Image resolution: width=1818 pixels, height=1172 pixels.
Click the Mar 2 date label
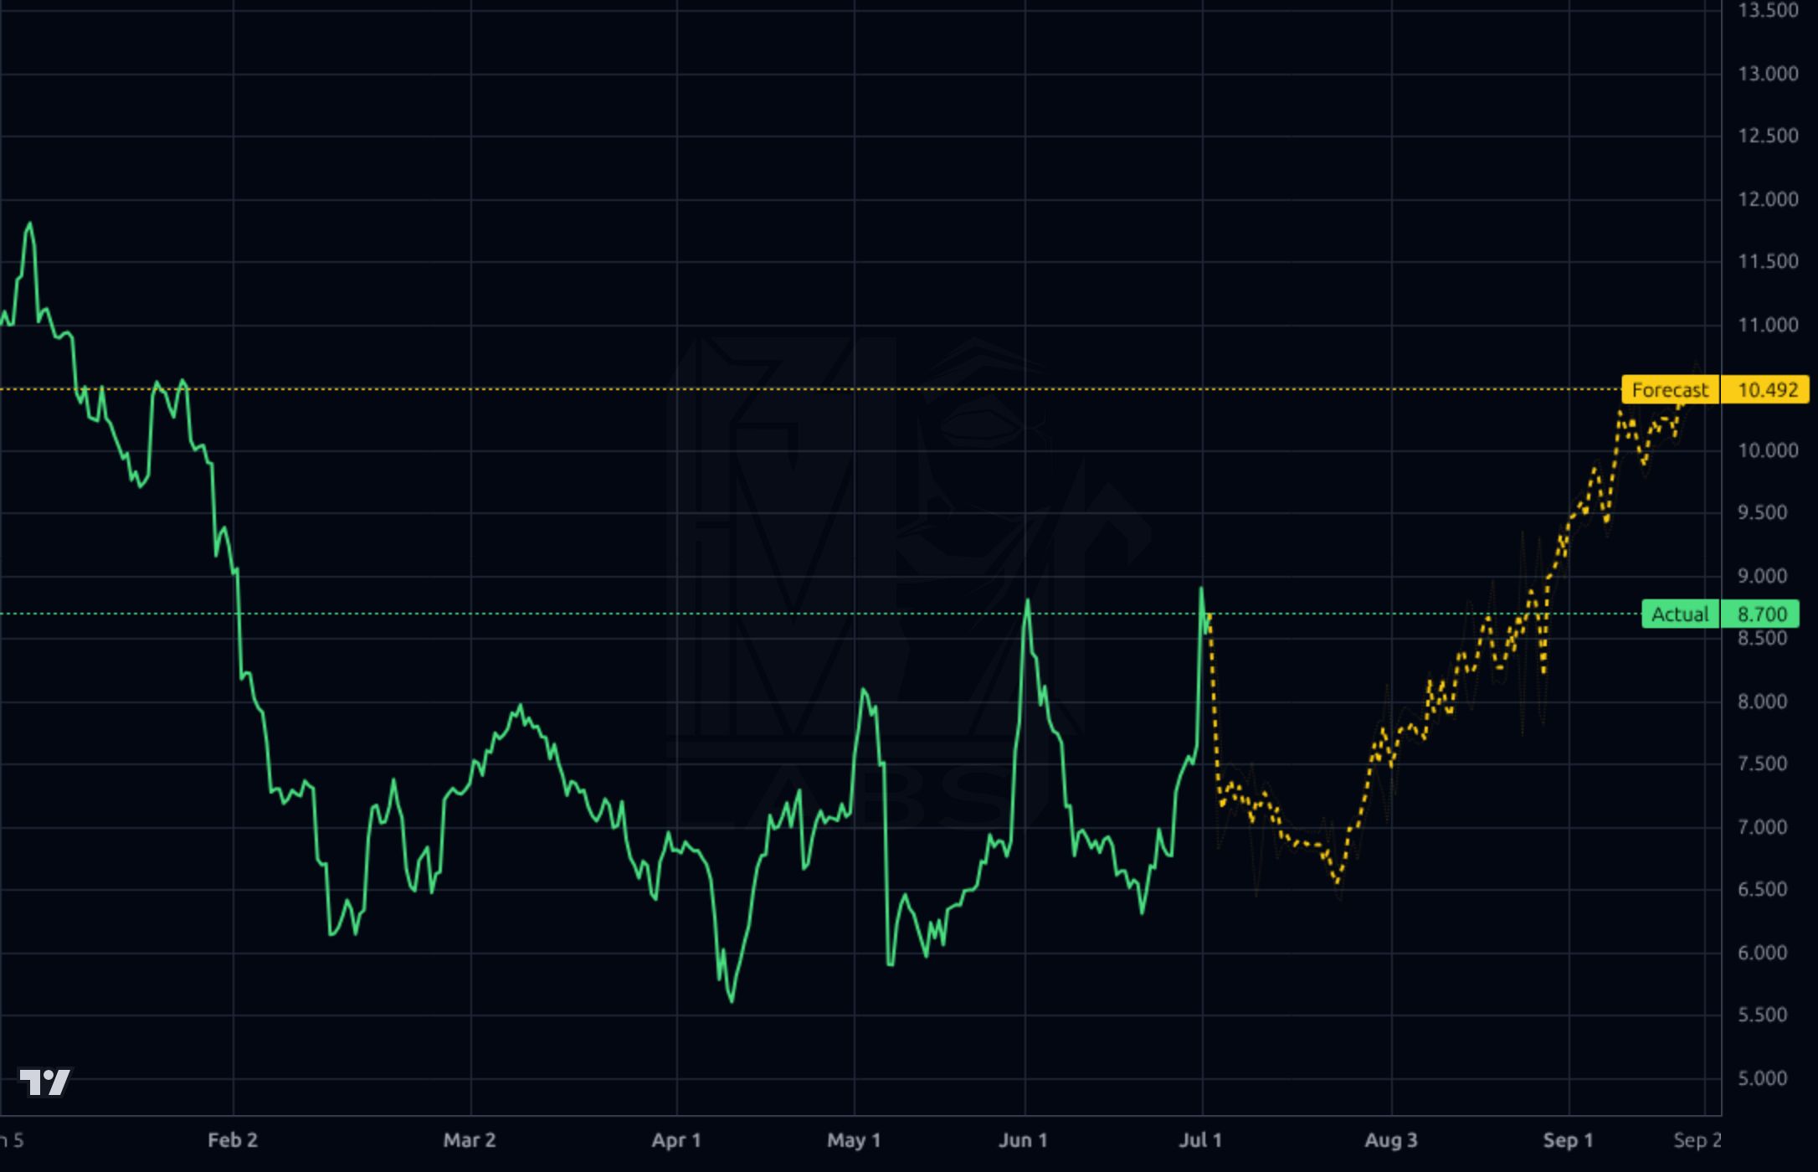(470, 1140)
